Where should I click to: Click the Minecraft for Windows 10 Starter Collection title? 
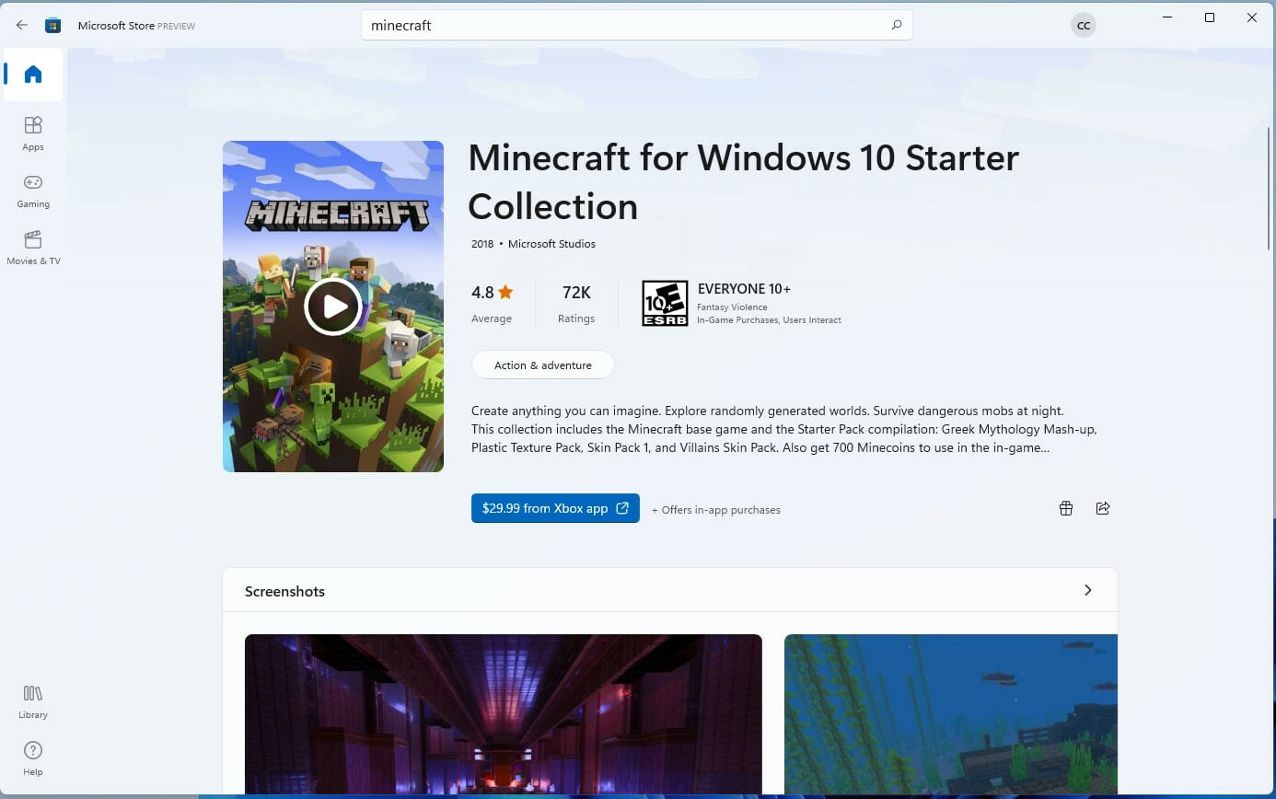[x=744, y=182]
